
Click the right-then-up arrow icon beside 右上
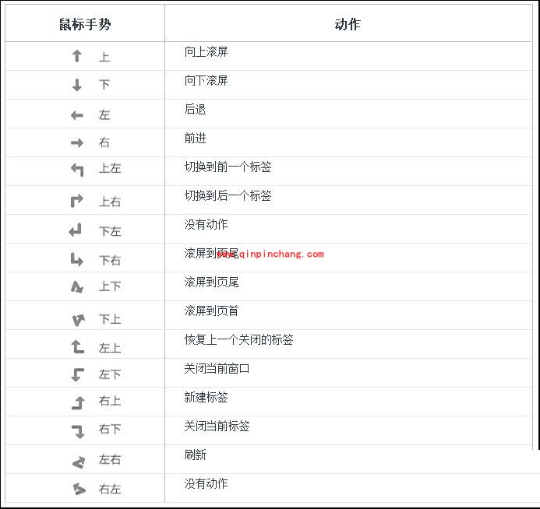78,402
